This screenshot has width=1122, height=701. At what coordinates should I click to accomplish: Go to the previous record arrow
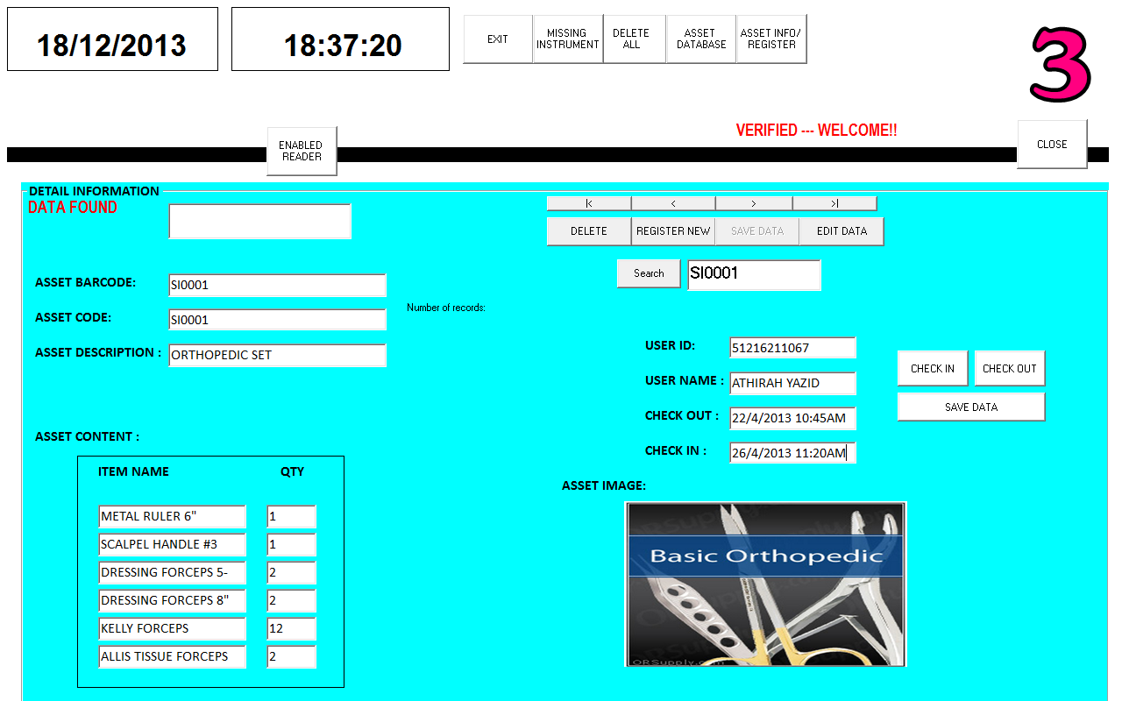point(672,202)
